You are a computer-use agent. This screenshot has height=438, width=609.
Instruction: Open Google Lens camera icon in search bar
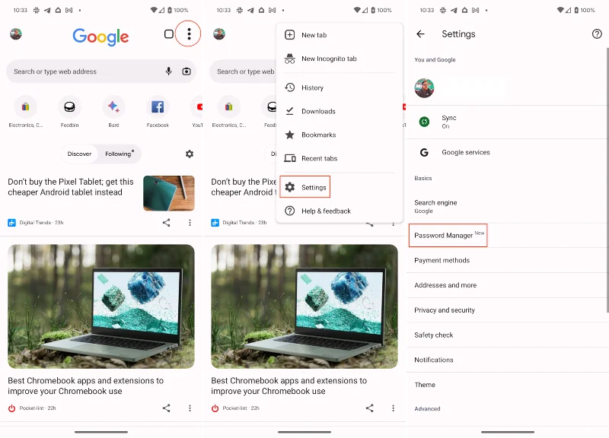[187, 71]
